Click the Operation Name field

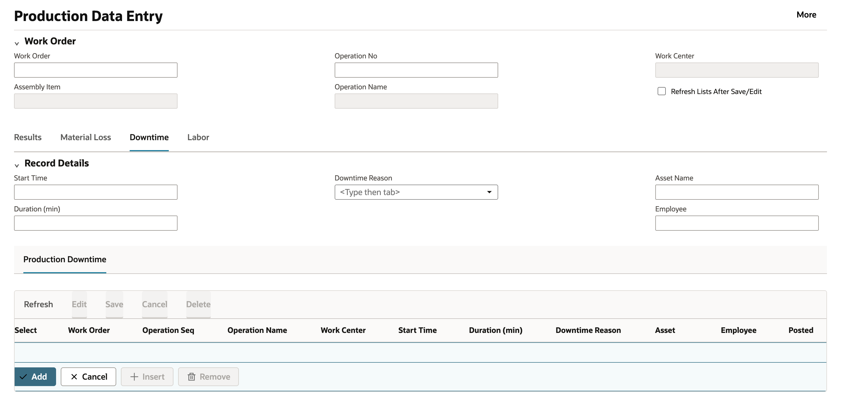pyautogui.click(x=416, y=101)
